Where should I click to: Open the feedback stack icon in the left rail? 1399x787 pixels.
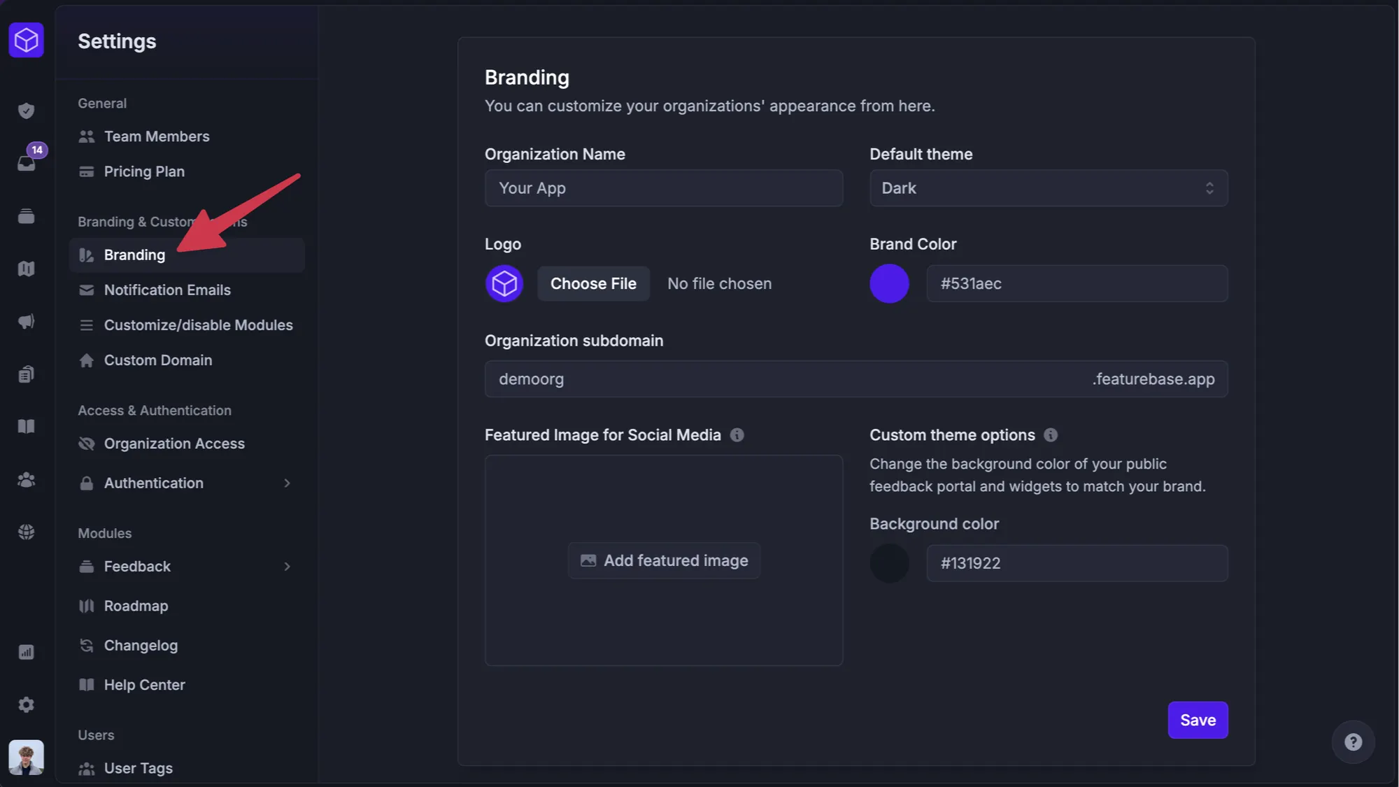tap(26, 216)
